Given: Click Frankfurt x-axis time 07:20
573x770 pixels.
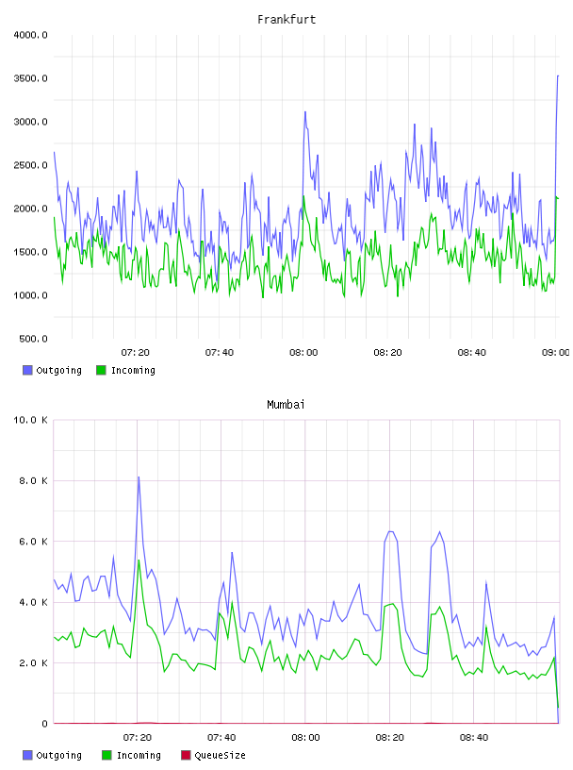Looking at the screenshot, I should click(x=135, y=353).
